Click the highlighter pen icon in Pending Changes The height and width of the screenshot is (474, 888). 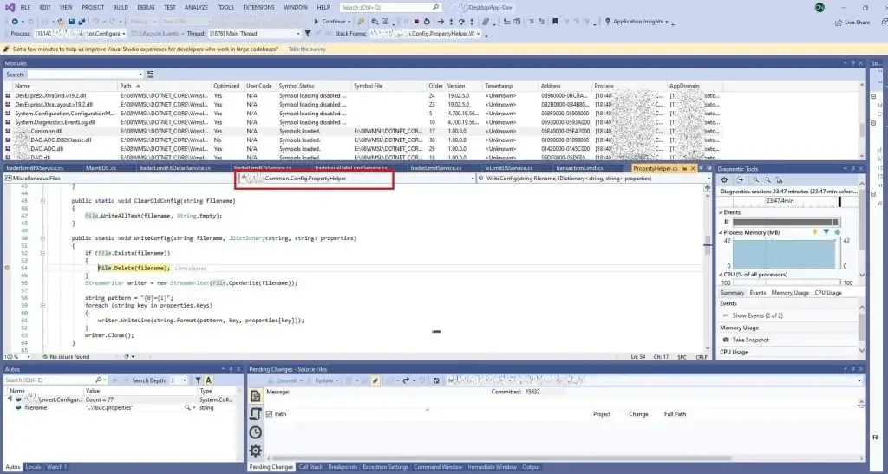pyautogui.click(x=375, y=380)
